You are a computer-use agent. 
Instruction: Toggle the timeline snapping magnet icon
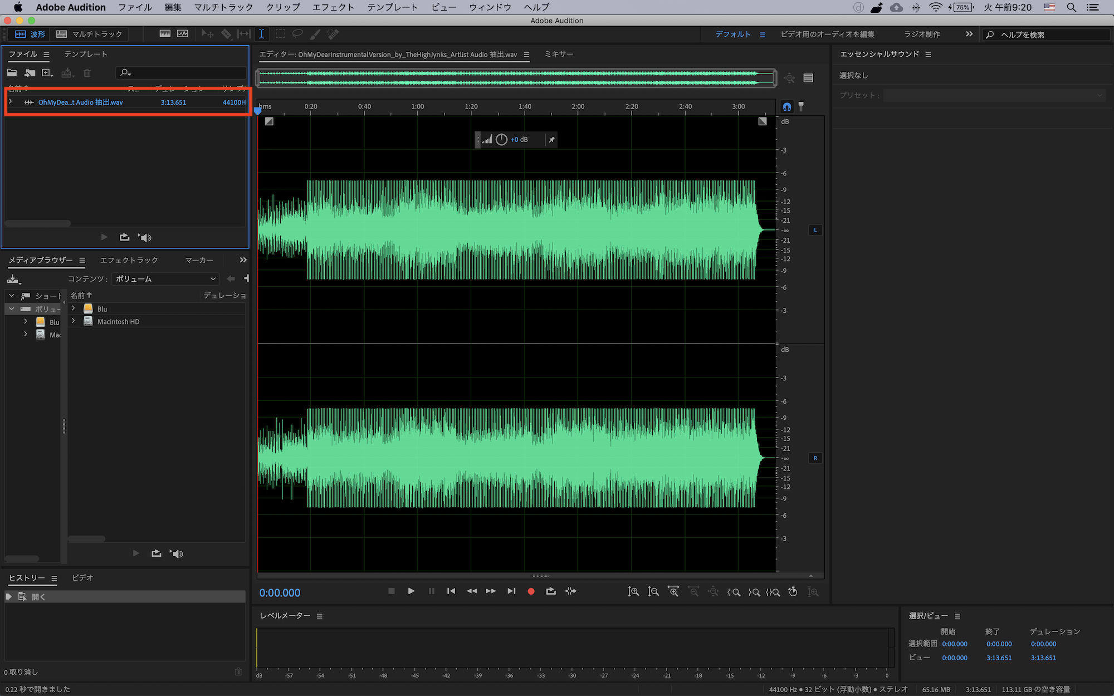click(x=786, y=106)
